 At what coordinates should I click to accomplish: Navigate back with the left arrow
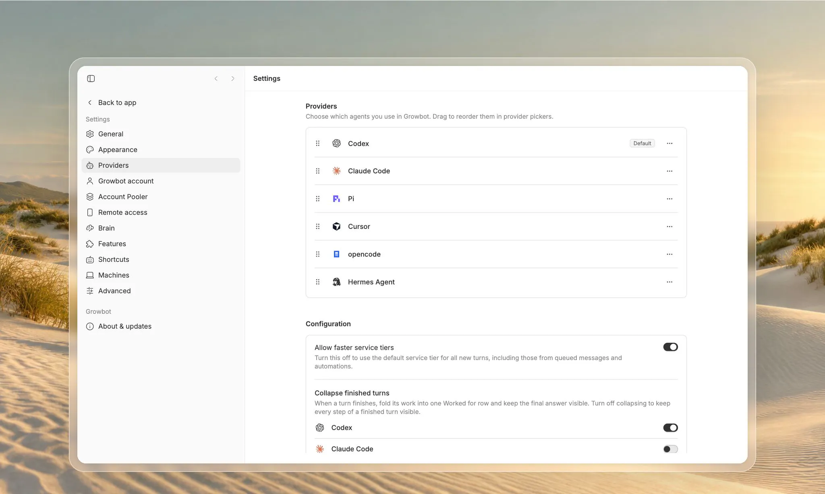216,78
